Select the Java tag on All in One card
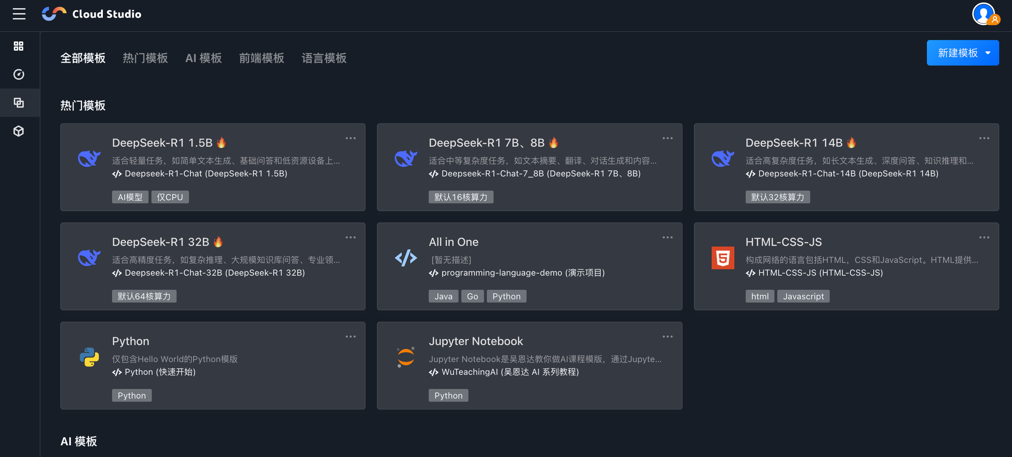The image size is (1012, 457). point(443,296)
